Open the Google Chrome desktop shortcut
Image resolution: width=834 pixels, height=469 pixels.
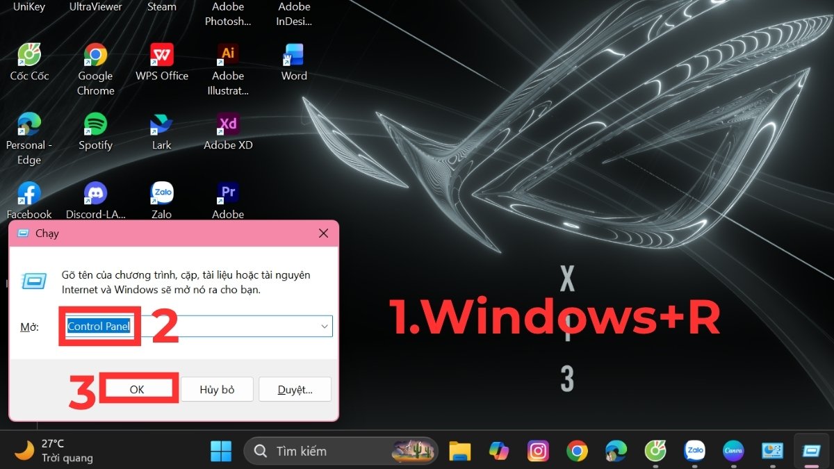95,69
